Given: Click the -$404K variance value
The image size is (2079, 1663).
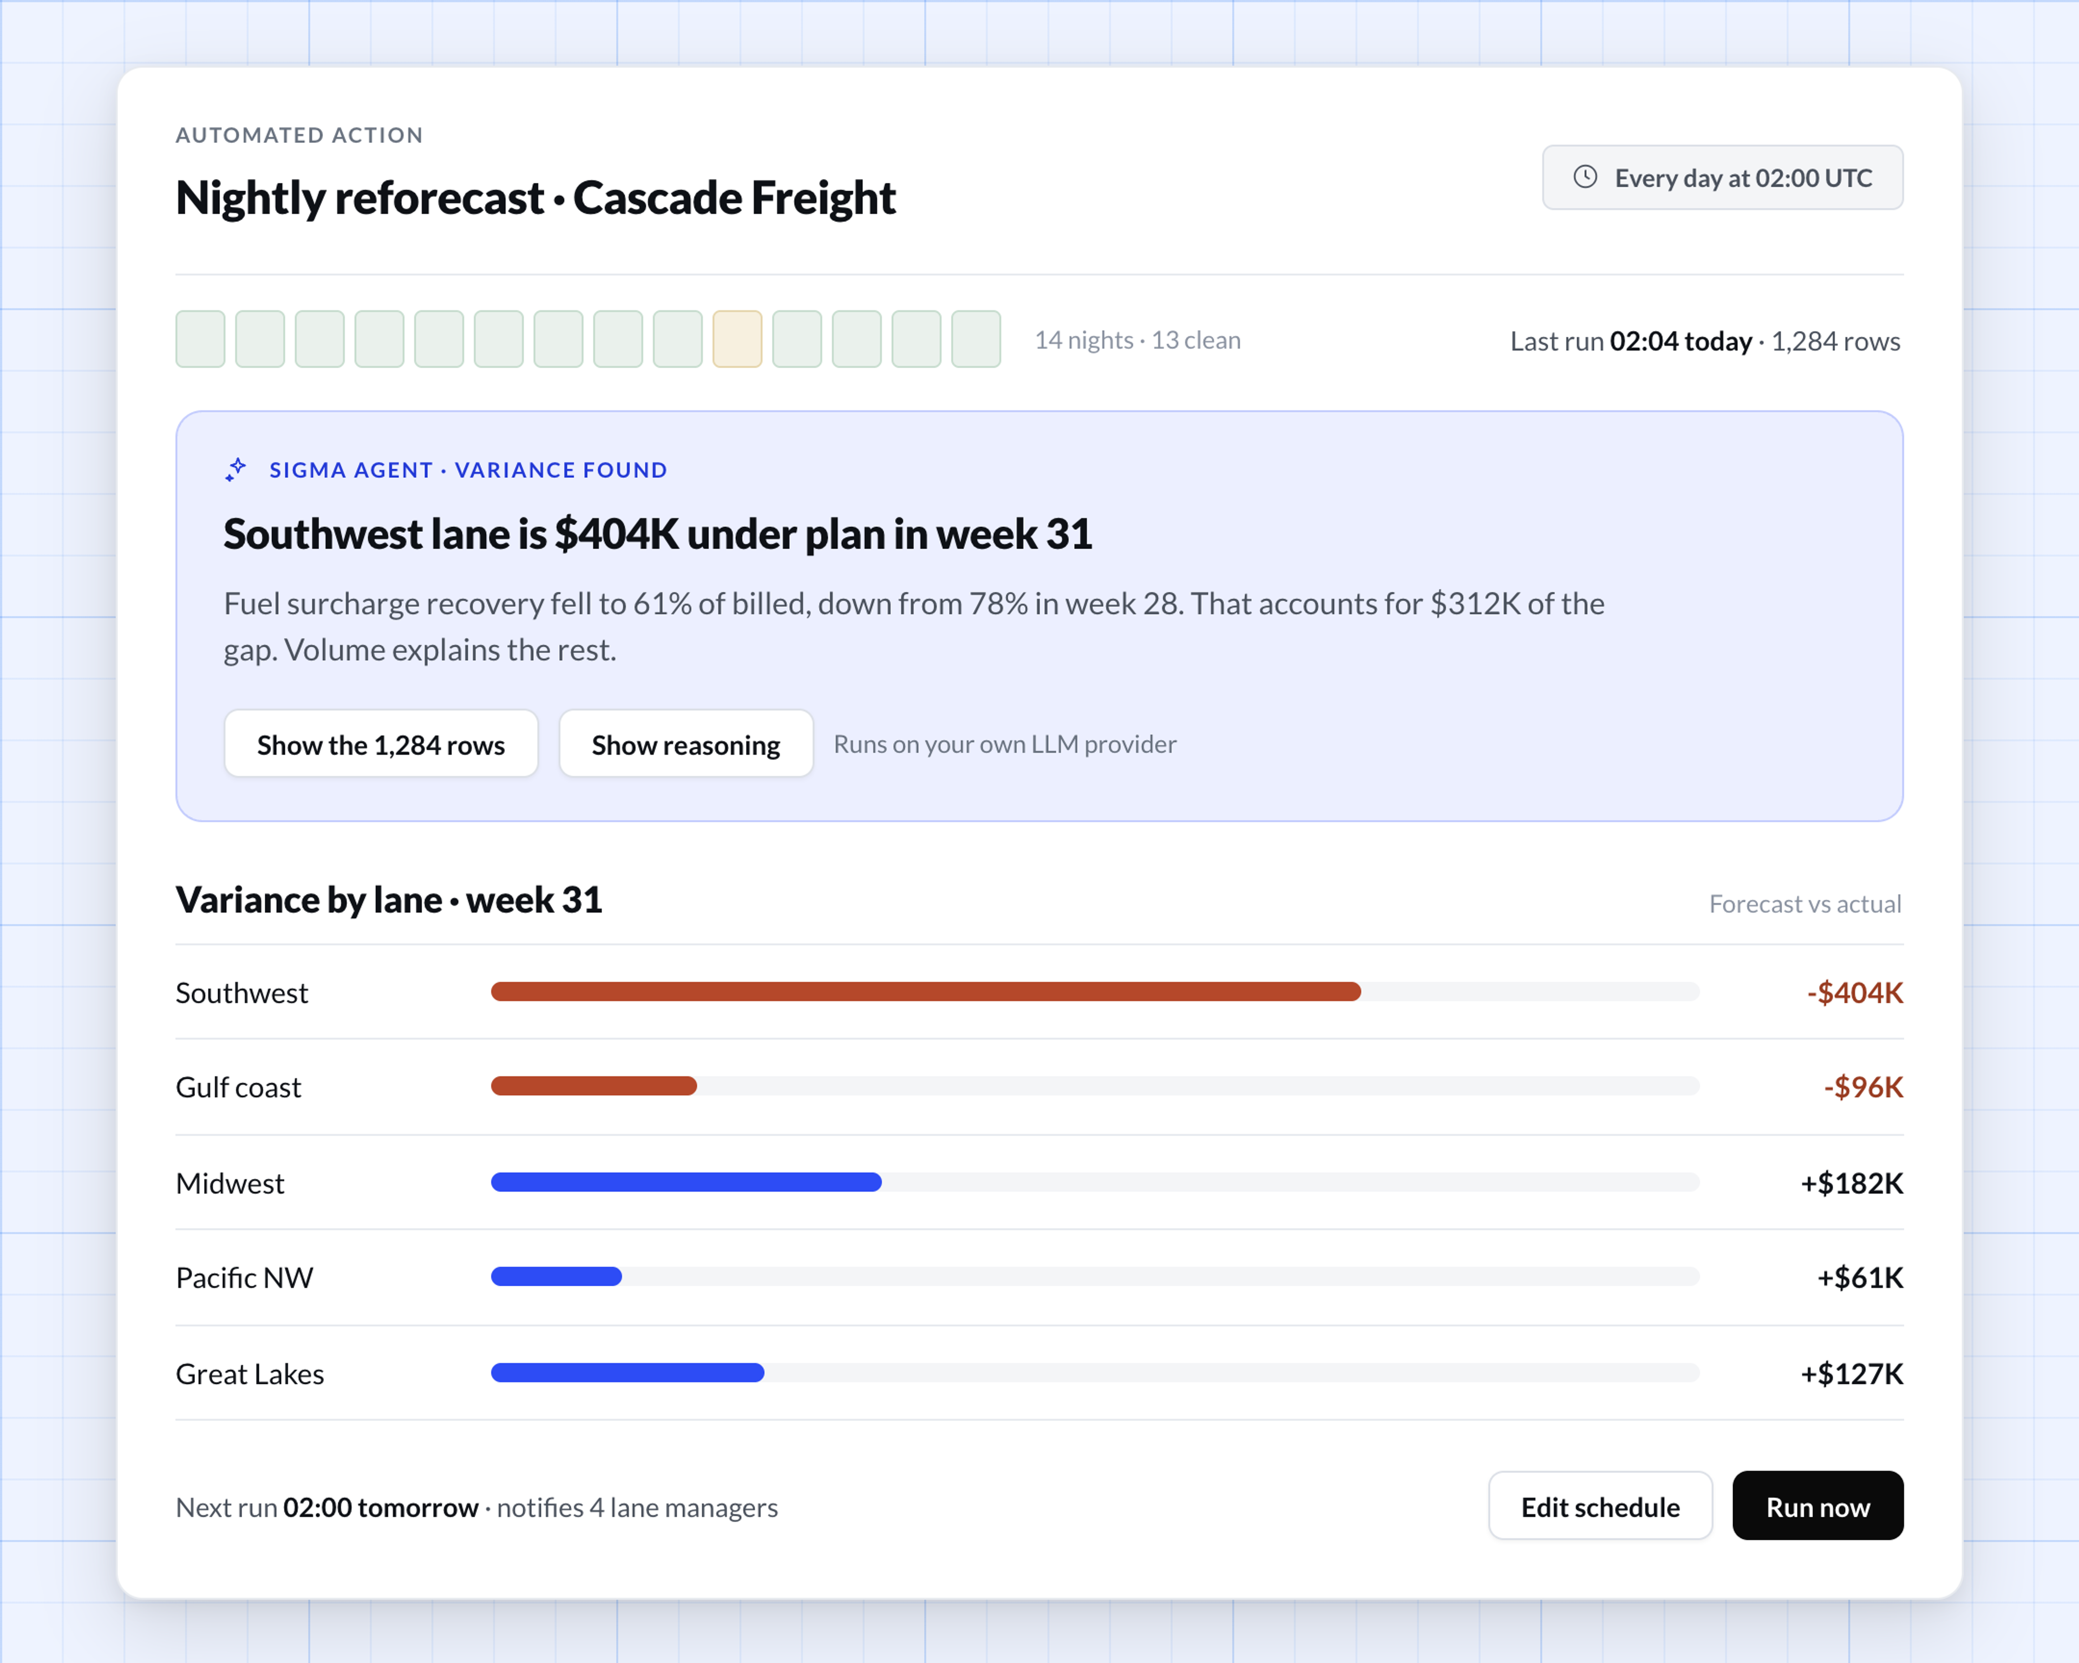Looking at the screenshot, I should [x=1854, y=993].
